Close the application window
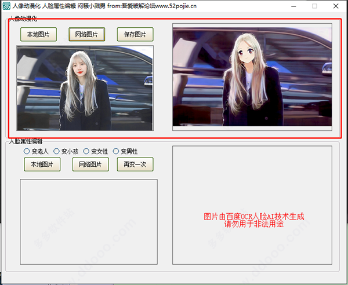This screenshot has height=285, width=348. tap(336, 6)
